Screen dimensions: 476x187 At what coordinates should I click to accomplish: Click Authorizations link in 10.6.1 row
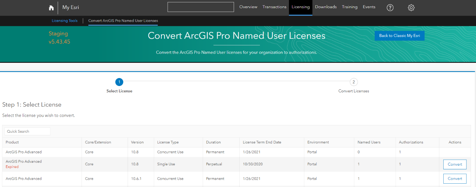pyautogui.click(x=400, y=179)
